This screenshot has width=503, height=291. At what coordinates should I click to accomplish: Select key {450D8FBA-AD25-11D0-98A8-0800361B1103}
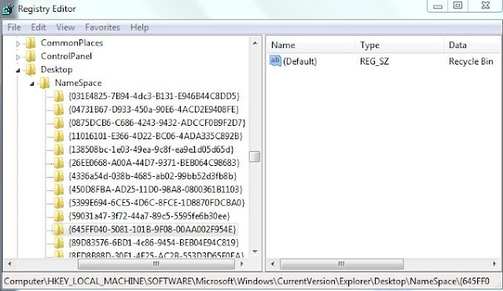pyautogui.click(x=156, y=190)
